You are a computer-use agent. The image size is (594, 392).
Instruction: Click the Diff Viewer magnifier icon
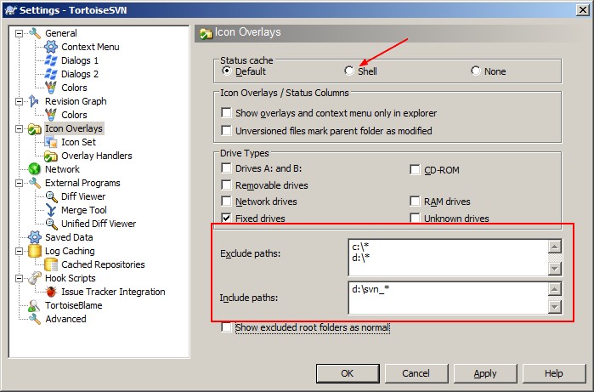click(51, 196)
